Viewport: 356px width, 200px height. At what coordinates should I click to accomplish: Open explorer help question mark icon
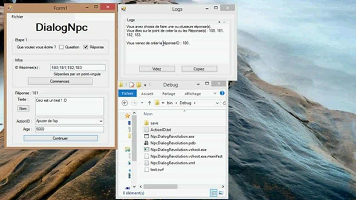click(222, 93)
